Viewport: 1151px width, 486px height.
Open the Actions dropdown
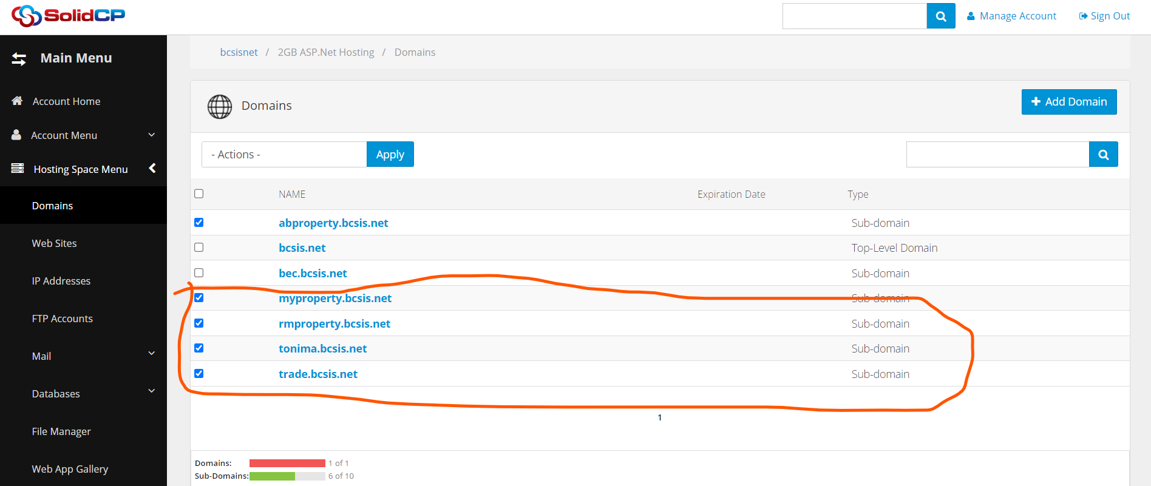point(284,155)
